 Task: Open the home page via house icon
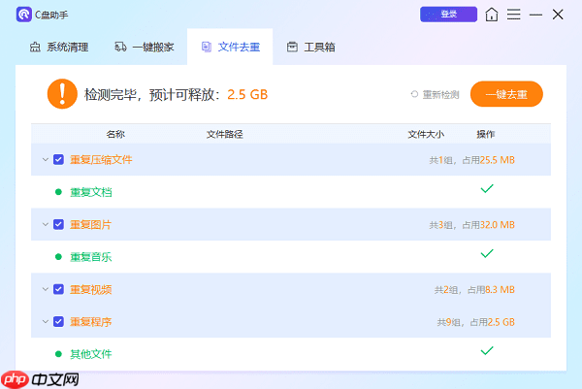click(x=492, y=15)
